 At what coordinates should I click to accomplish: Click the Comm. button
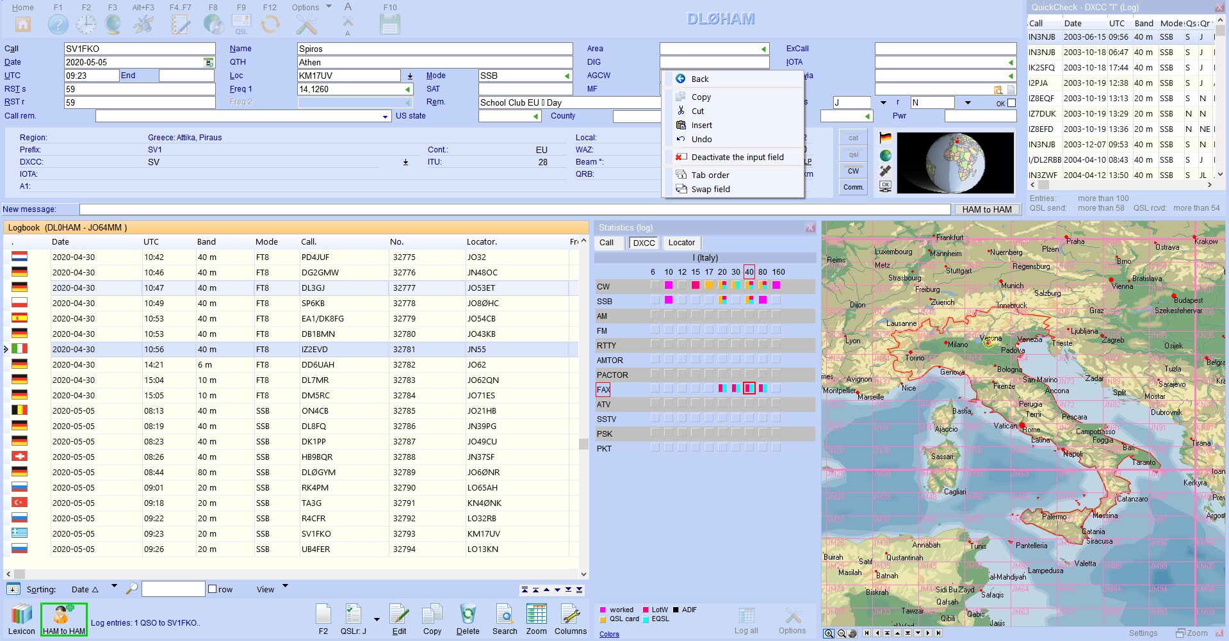(x=853, y=187)
